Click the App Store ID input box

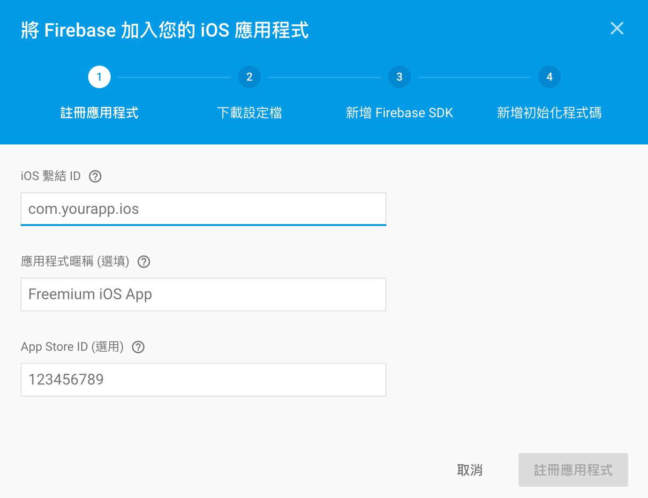click(x=203, y=380)
